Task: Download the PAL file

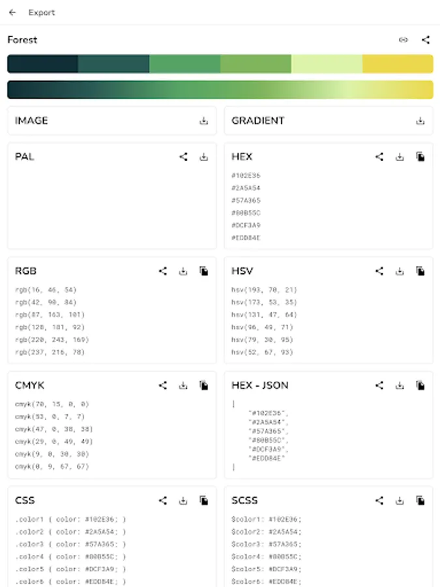Action: point(204,157)
